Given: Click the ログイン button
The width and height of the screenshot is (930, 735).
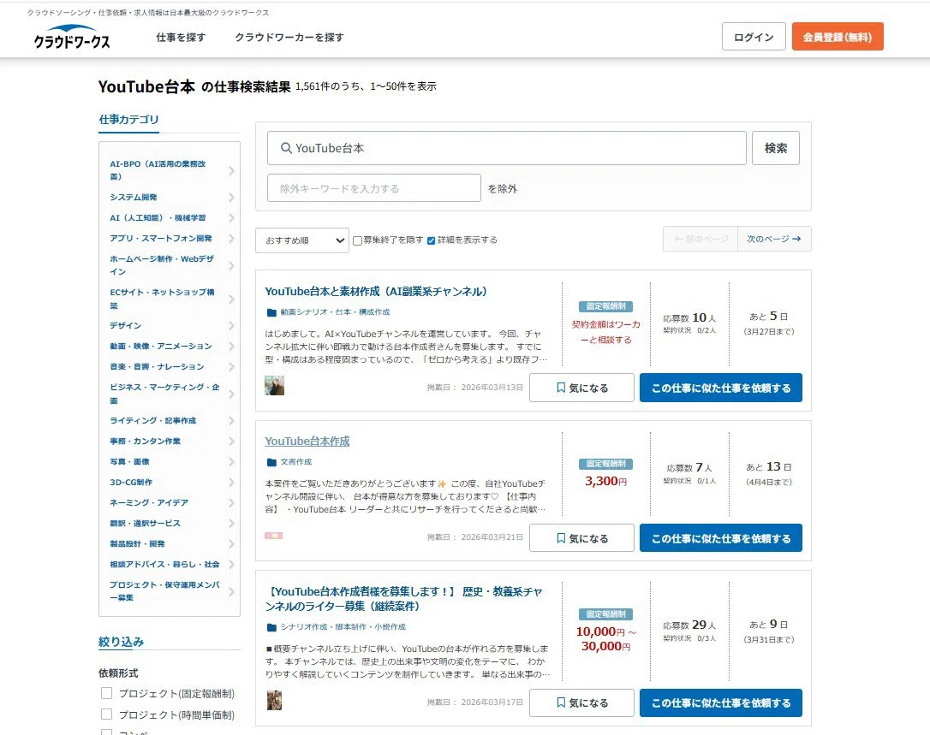Looking at the screenshot, I should pos(754,37).
